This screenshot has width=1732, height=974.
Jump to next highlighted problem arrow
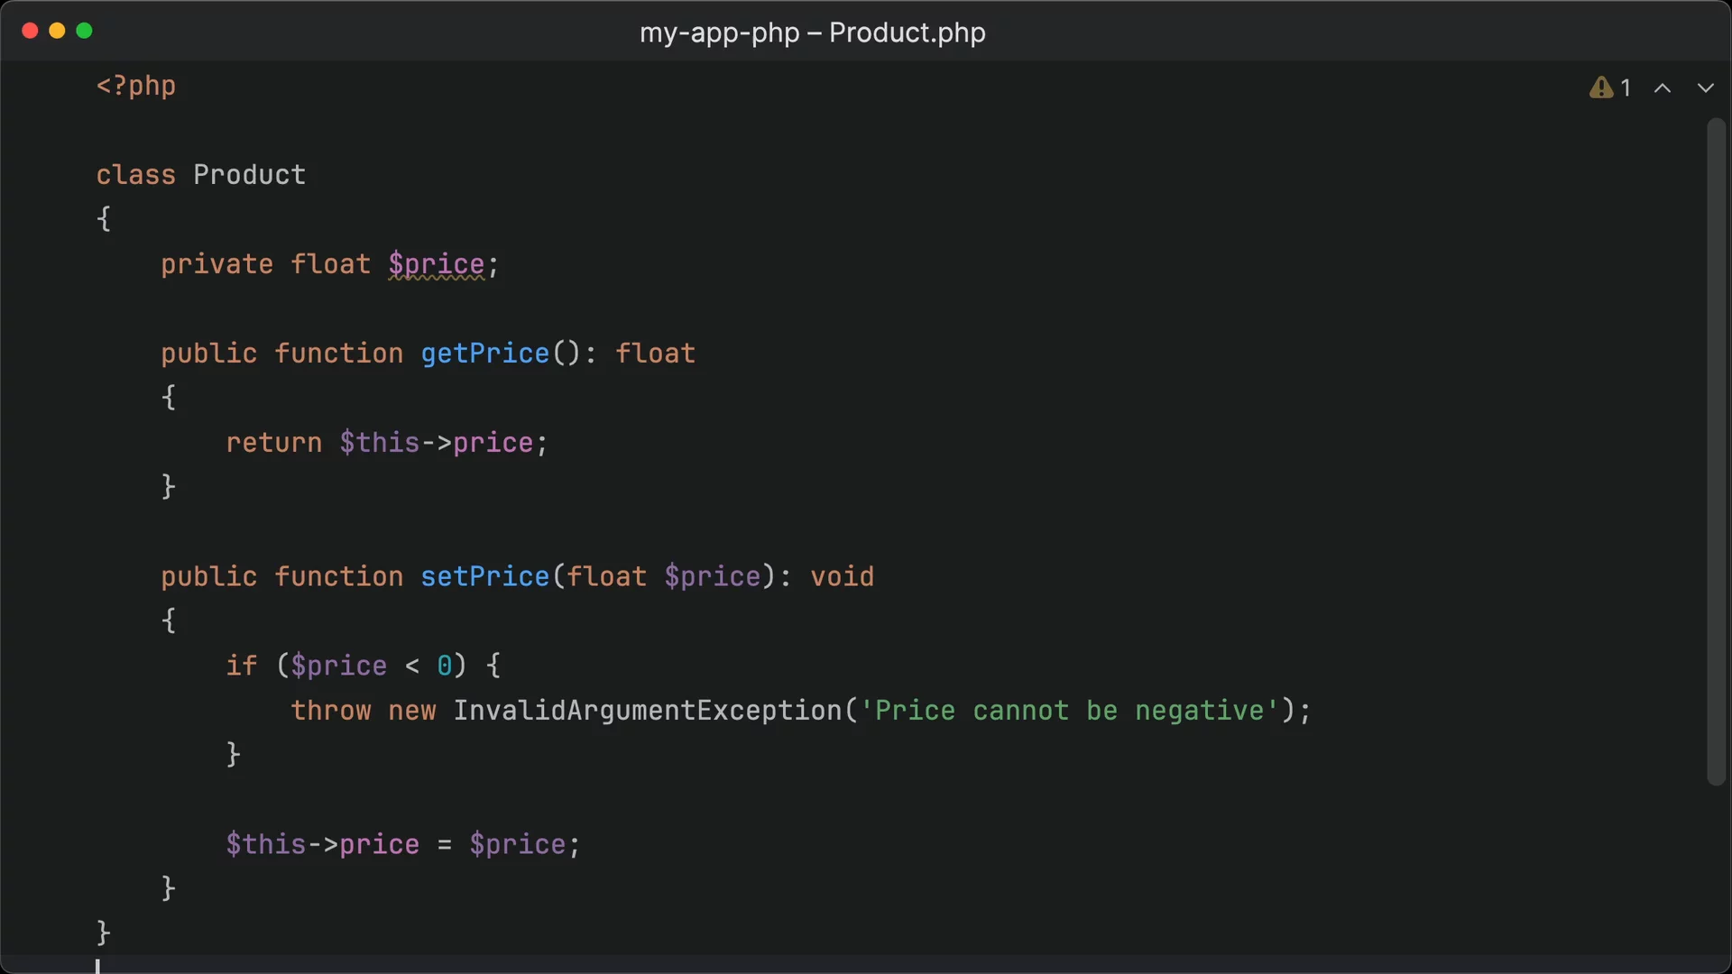coord(1705,88)
